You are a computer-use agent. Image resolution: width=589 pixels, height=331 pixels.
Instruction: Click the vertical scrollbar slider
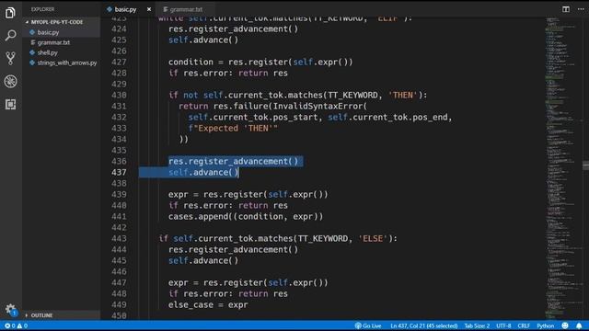(x=586, y=165)
